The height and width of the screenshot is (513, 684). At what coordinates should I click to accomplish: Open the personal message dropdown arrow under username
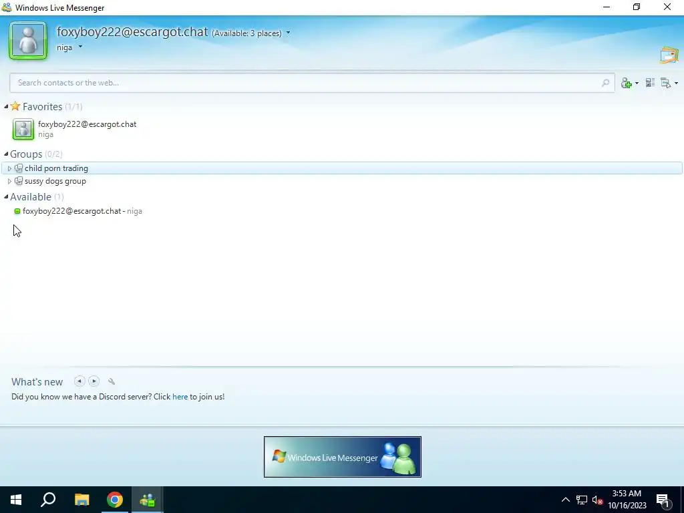click(80, 47)
